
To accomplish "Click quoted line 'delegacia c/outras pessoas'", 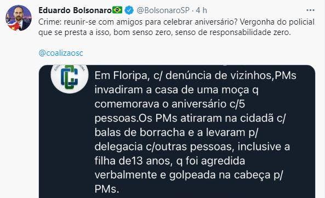I will point(192,147).
